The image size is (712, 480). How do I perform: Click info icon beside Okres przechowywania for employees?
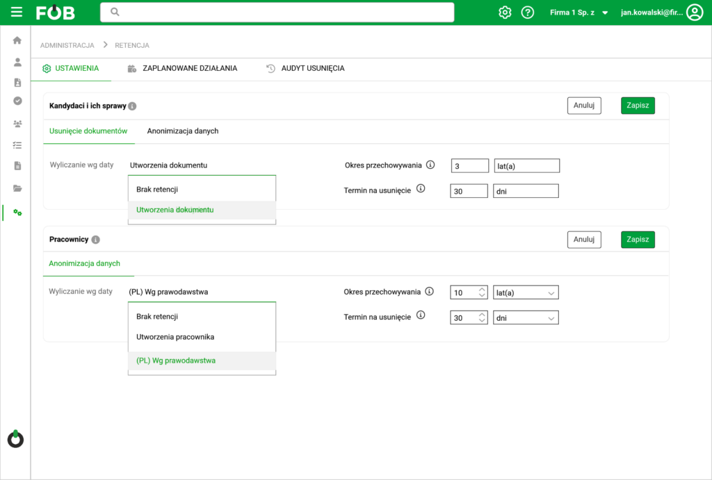(429, 291)
